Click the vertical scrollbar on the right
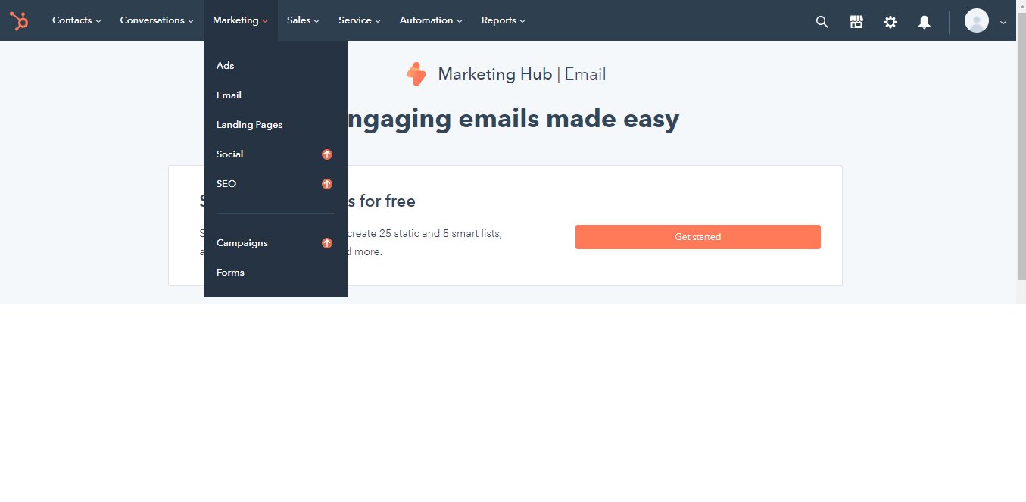The width and height of the screenshot is (1026, 502). (x=1021, y=151)
